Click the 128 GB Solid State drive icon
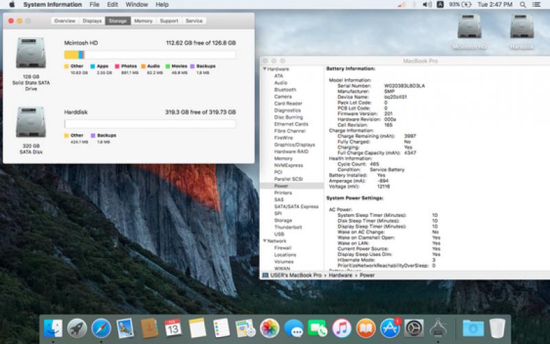 click(31, 53)
